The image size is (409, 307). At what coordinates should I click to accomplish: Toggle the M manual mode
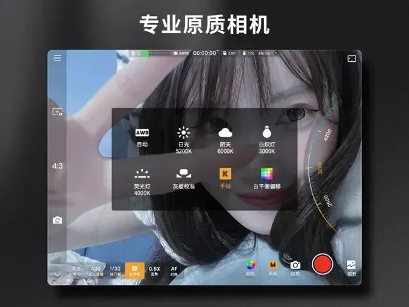coord(273,268)
